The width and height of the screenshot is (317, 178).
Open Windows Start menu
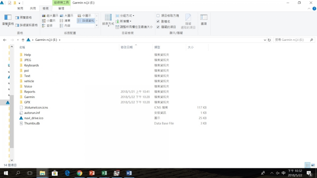coord(6,173)
